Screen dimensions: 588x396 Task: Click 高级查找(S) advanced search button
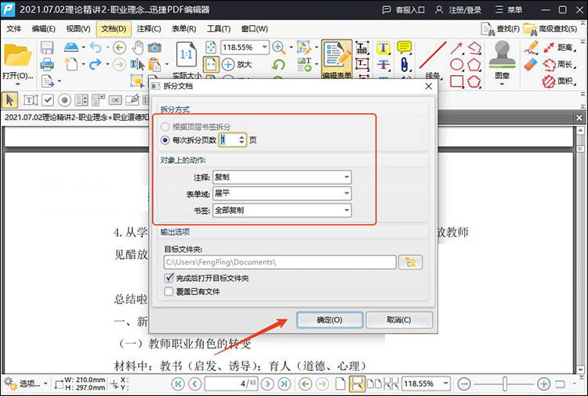550,29
